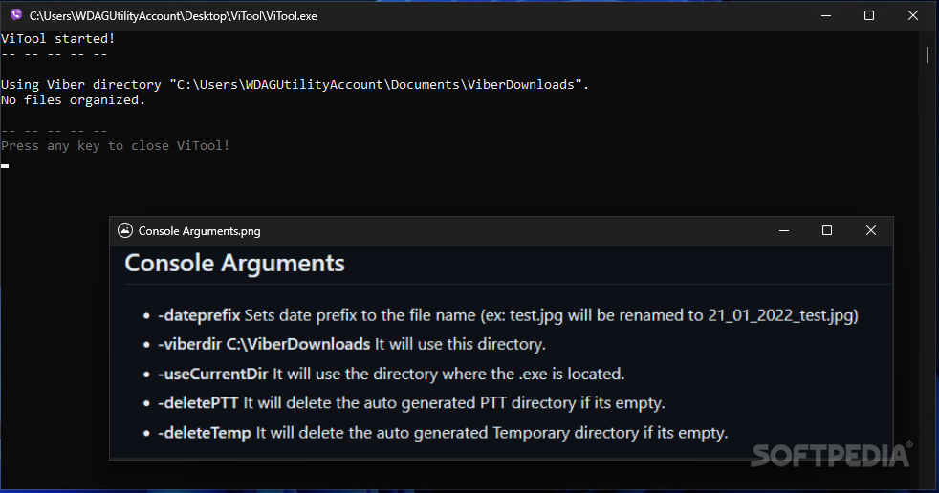Click the '-useCurrentDir' argument text
The image size is (939, 493).
click(213, 374)
